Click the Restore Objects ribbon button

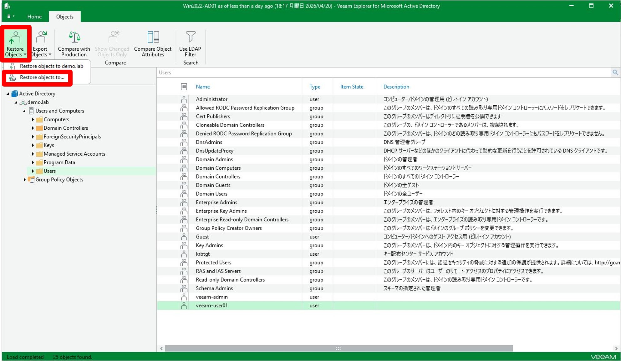(15, 43)
